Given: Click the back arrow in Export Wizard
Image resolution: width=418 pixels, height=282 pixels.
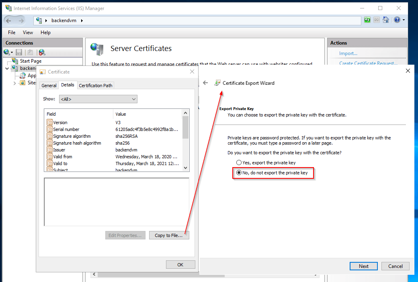Looking at the screenshot, I should coord(205,83).
